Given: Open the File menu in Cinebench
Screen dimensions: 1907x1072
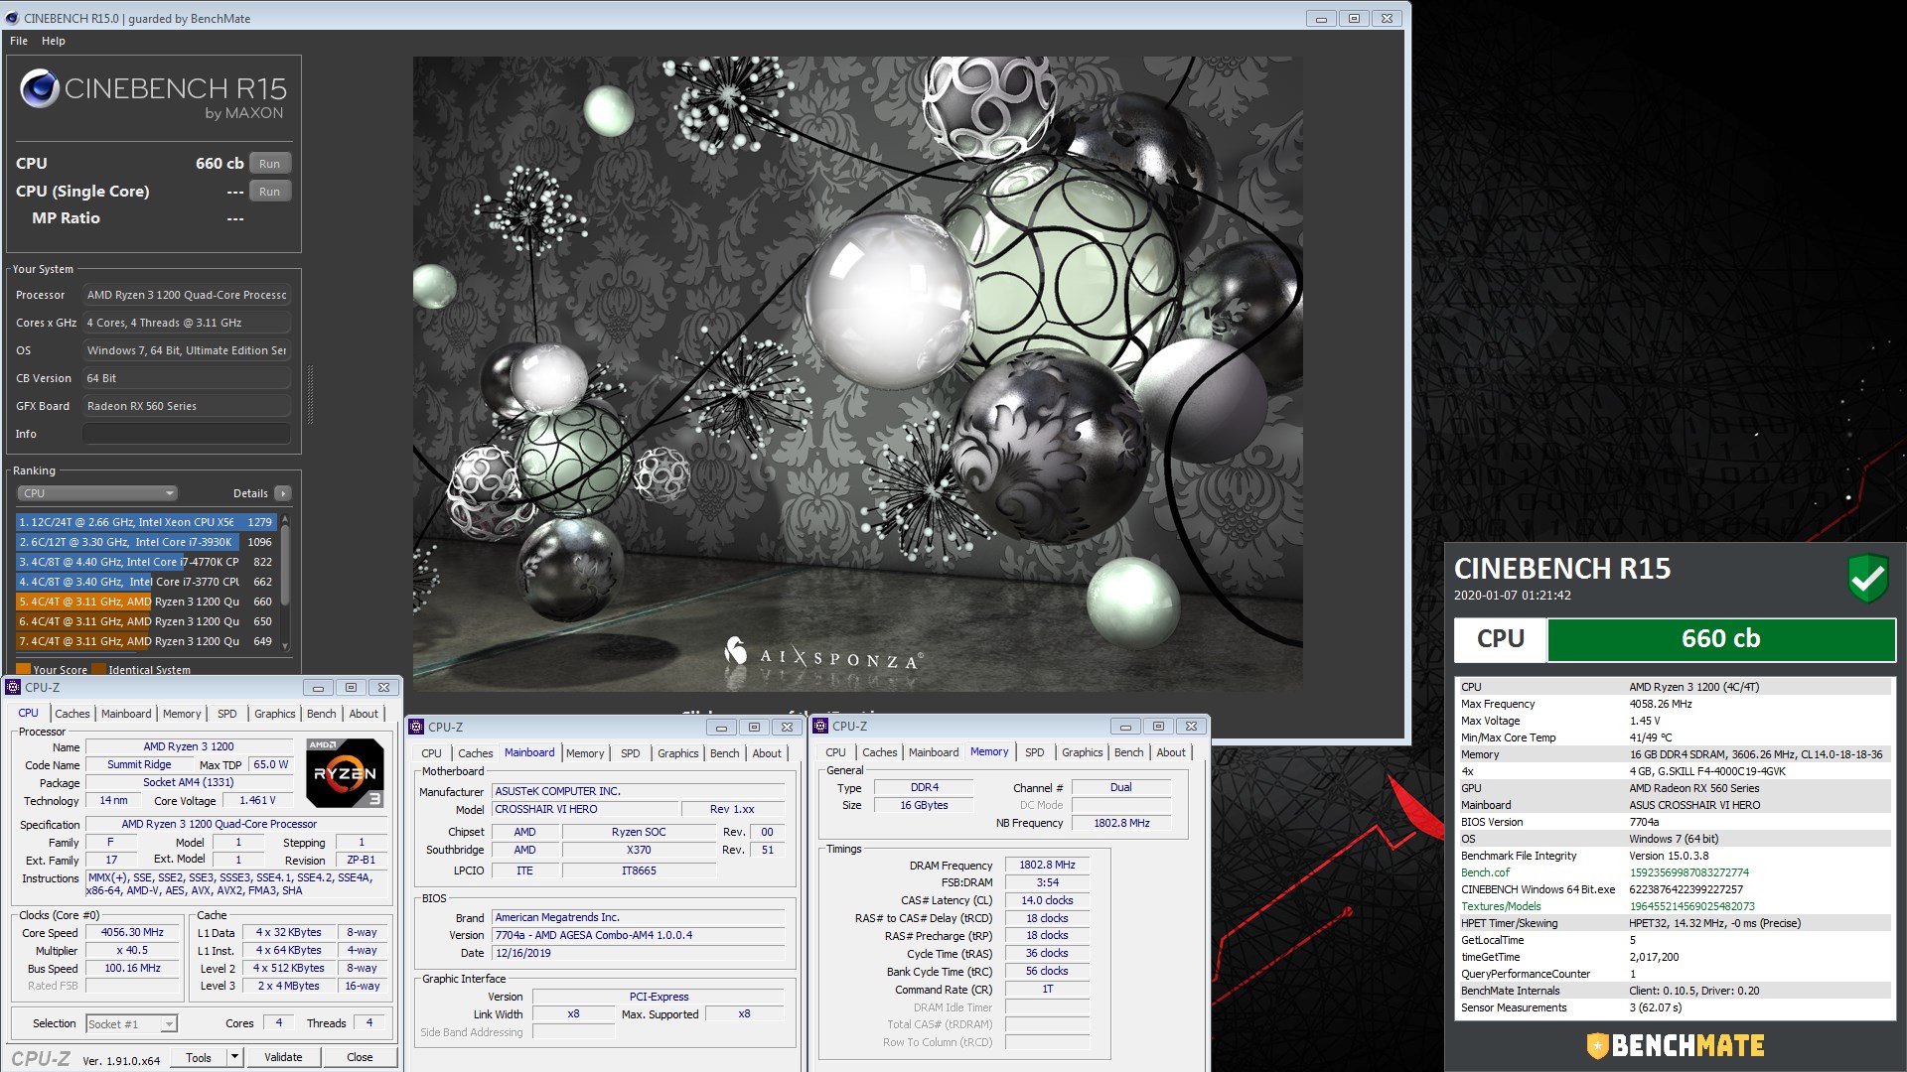Looking at the screenshot, I should coord(19,41).
